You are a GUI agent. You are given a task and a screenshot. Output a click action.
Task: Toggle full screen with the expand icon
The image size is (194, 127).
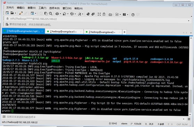99,14
